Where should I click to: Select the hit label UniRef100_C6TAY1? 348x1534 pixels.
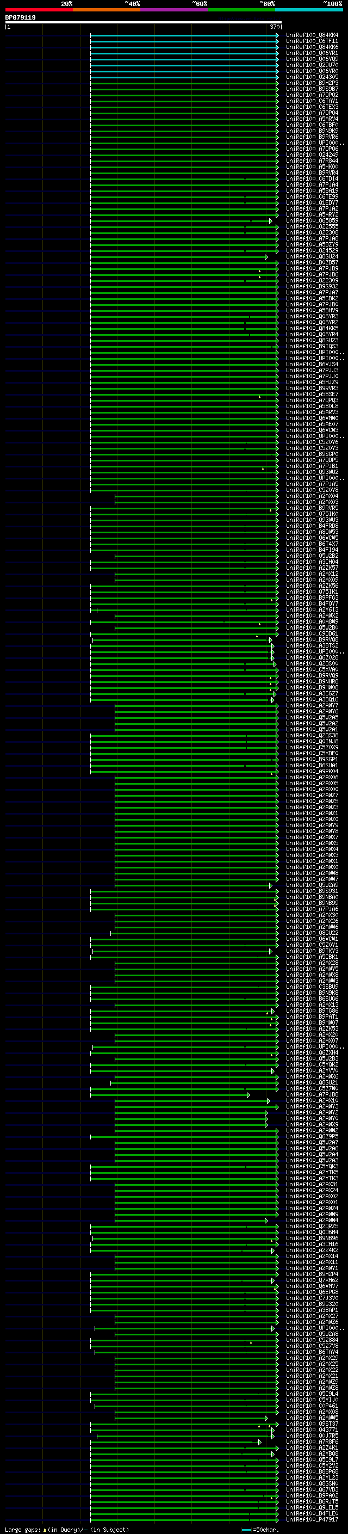[312, 101]
